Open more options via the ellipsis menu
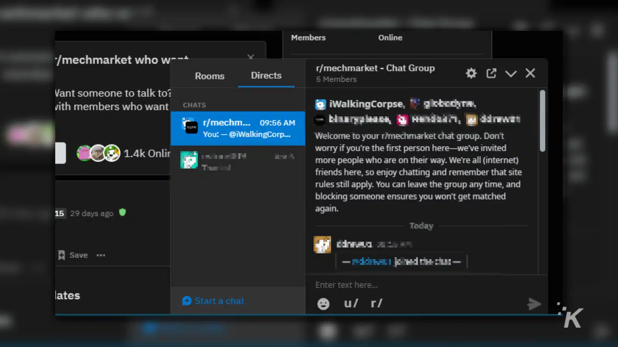618x347 pixels. coord(101,255)
